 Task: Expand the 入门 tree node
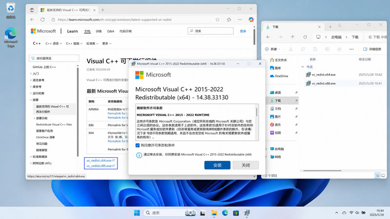(x=31, y=73)
